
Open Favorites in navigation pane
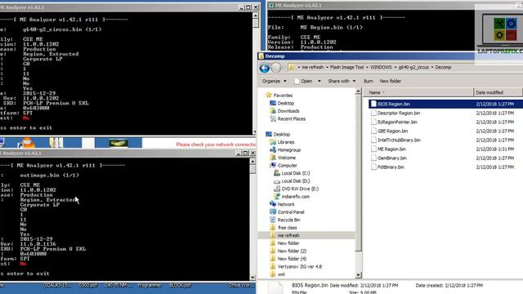[x=283, y=96]
